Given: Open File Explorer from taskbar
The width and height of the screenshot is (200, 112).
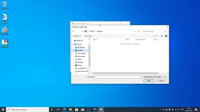Looking at the screenshot, I should click(70, 110).
